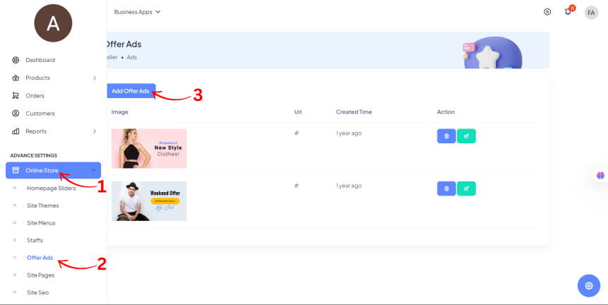
Task: Edit the Weekend Offer ad
Action: [466, 189]
